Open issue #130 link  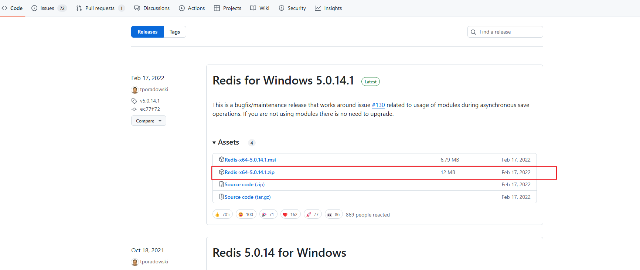tap(378, 105)
